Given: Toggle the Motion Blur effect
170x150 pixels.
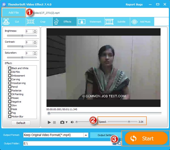Looking at the screenshot, I should click(10, 116).
